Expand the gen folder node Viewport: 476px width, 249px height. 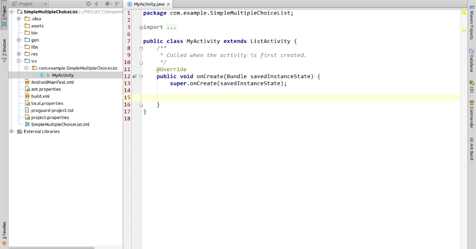point(19,40)
